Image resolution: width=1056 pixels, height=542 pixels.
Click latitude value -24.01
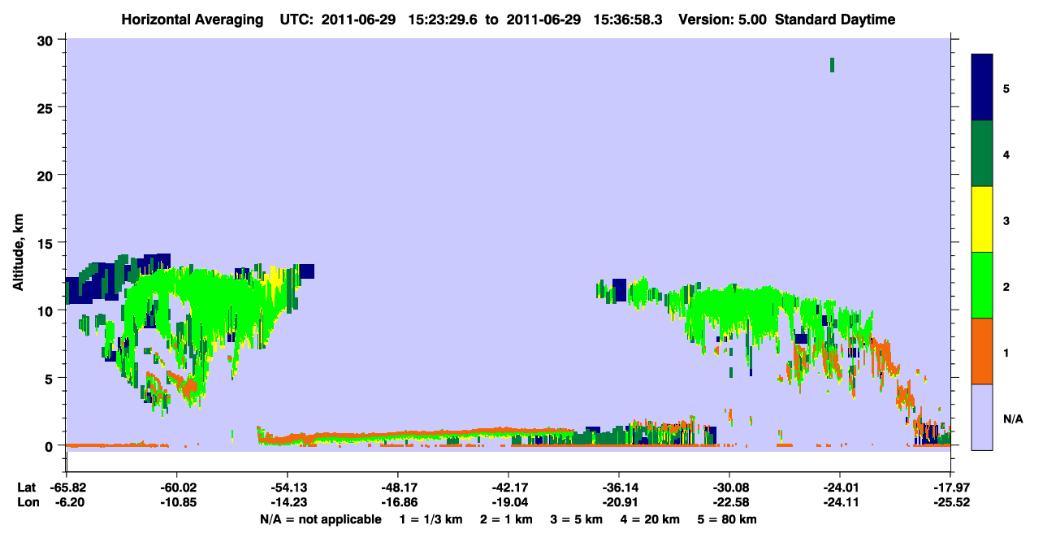coord(840,488)
